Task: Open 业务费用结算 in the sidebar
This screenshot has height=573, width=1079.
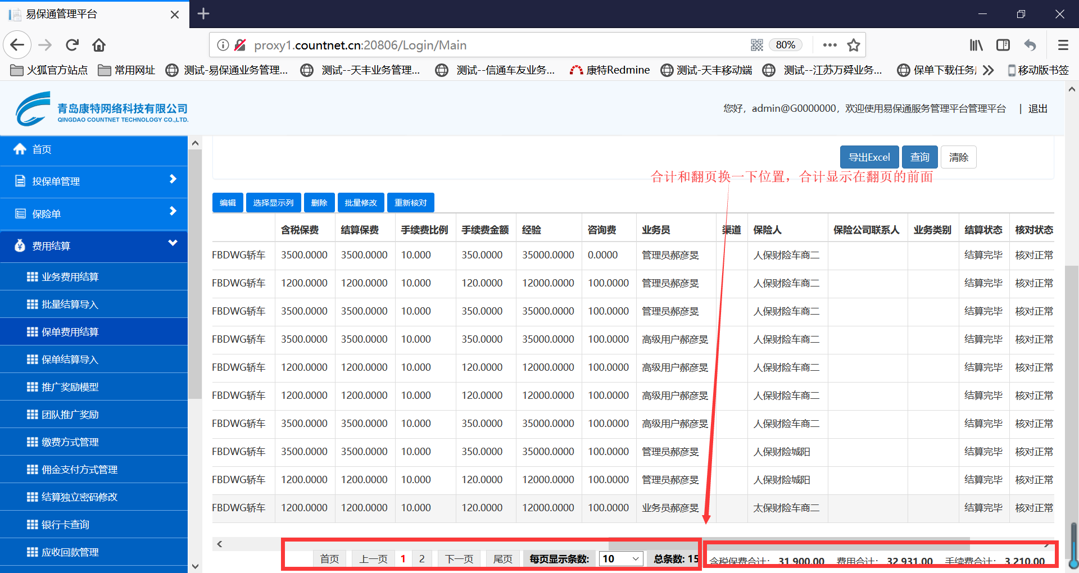Action: click(x=70, y=277)
